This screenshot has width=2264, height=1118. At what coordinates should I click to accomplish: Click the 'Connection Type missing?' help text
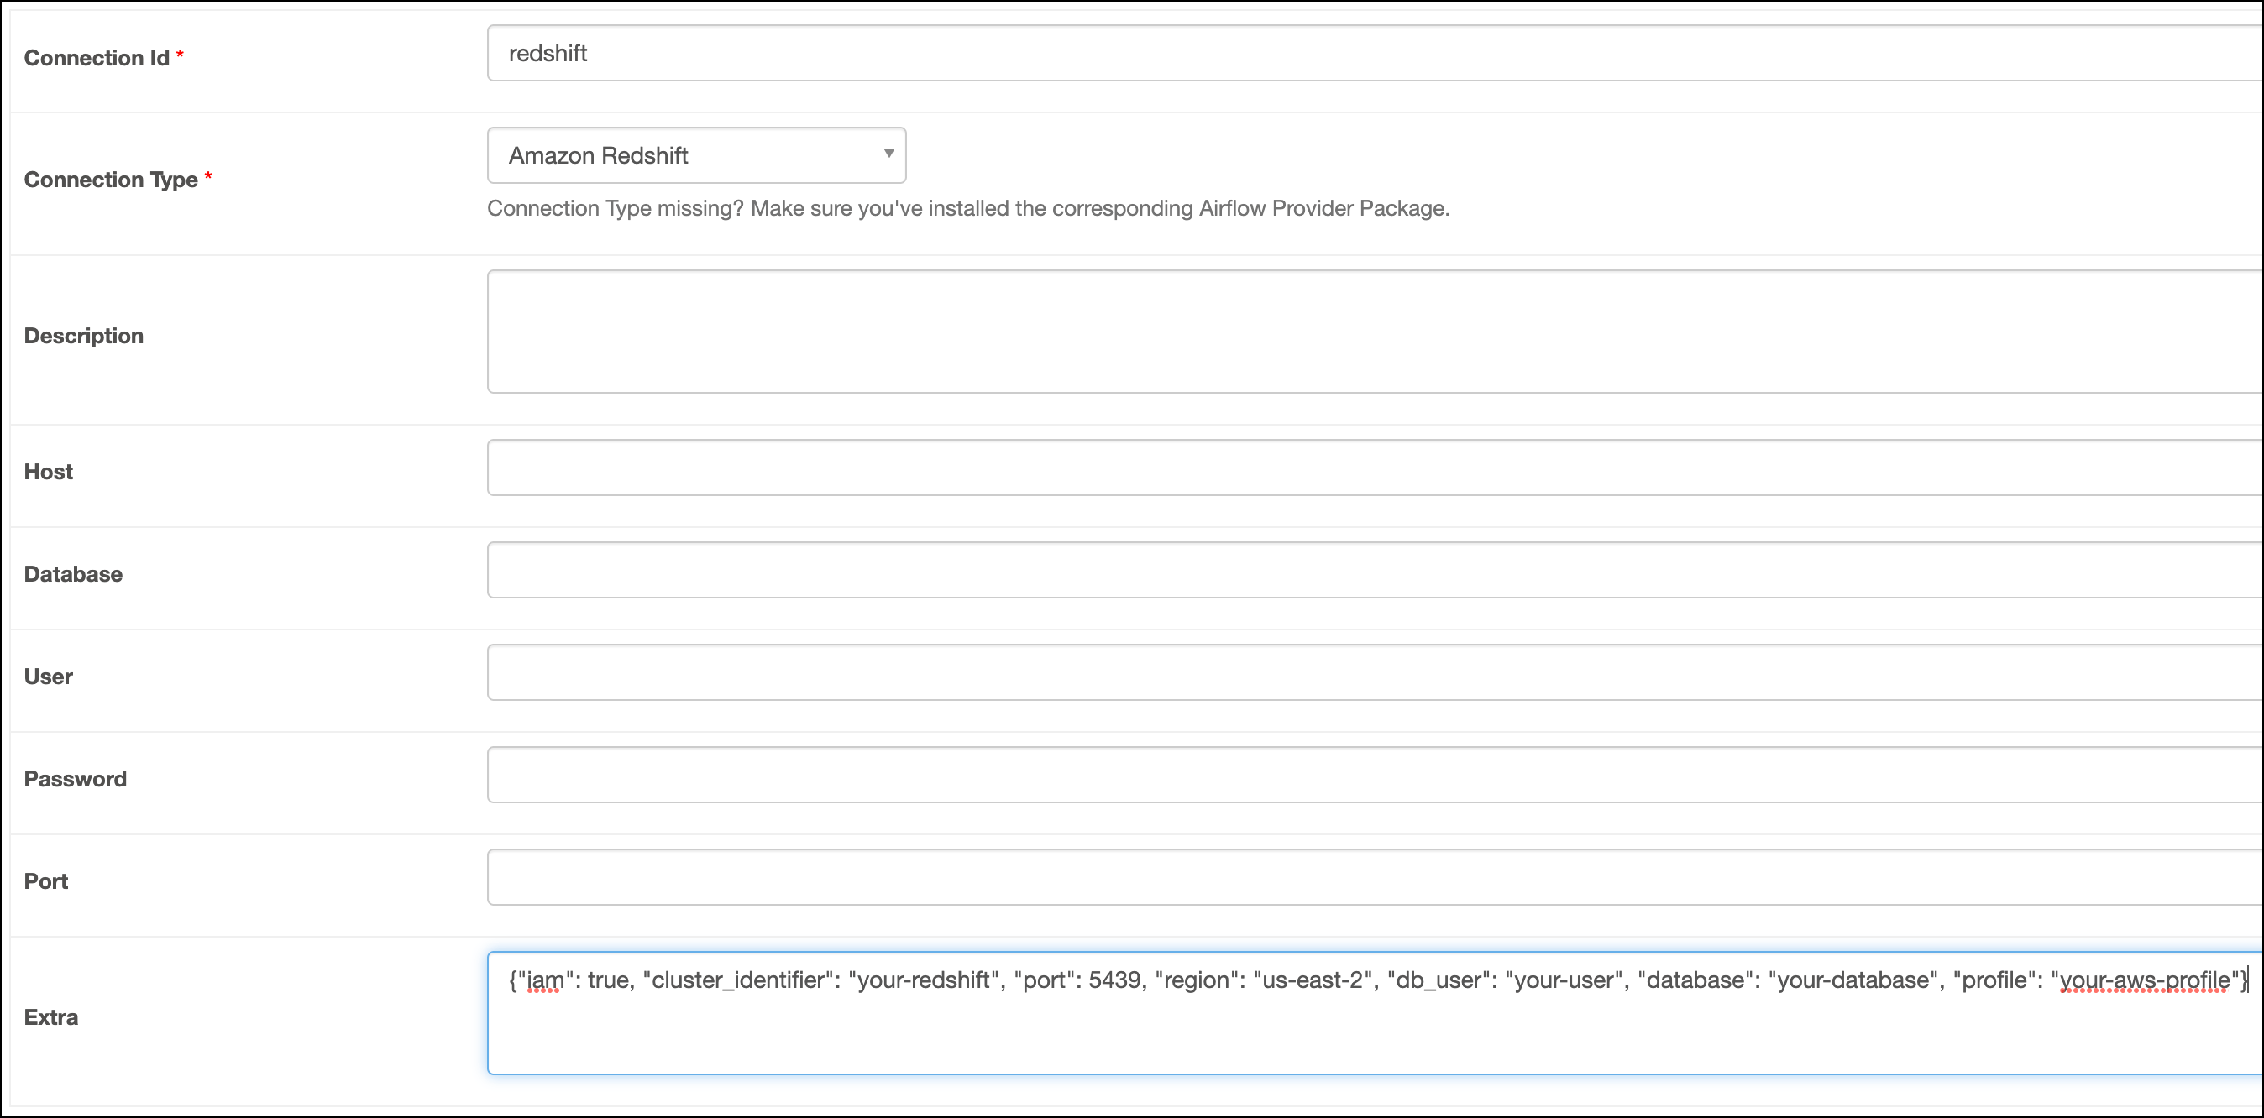click(968, 208)
